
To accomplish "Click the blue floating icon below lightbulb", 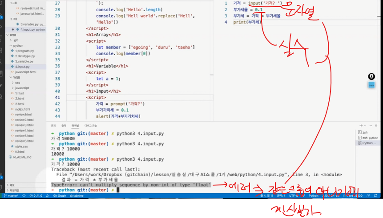I will [371, 85].
